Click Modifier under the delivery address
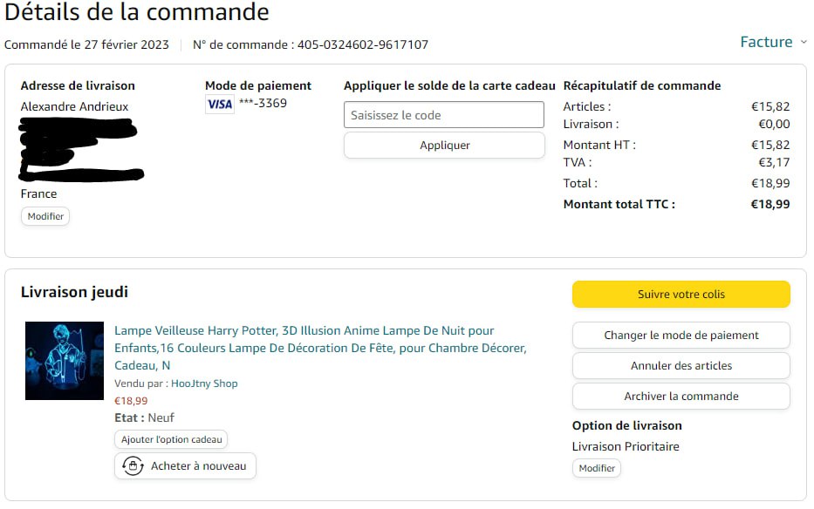 click(45, 216)
